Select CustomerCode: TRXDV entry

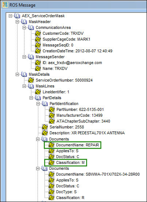pyautogui.click(x=63, y=34)
